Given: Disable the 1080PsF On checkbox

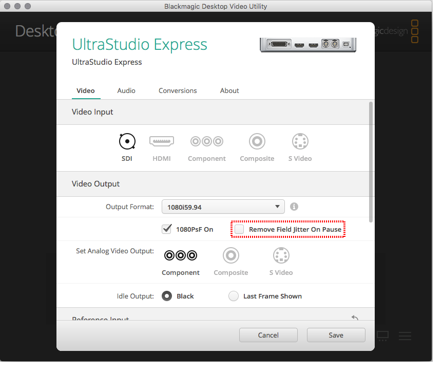Looking at the screenshot, I should [167, 229].
